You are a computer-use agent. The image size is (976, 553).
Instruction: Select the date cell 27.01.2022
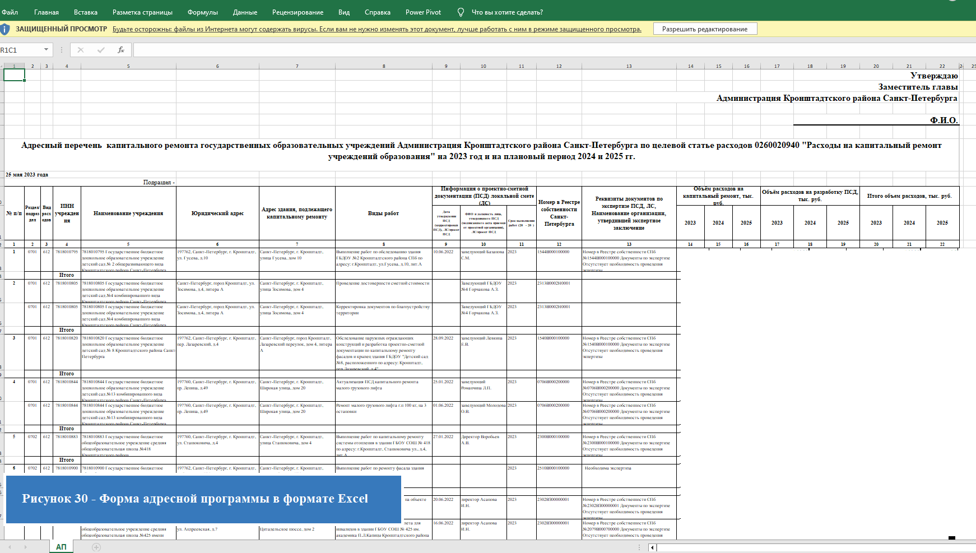tap(446, 444)
